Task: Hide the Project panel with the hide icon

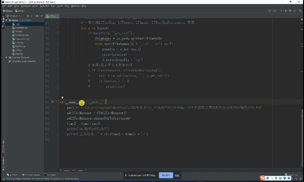Action: 42,16
